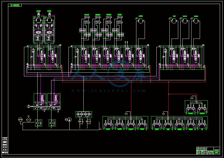
Task: Click the title block in the drawing corner
Action: (208, 151)
